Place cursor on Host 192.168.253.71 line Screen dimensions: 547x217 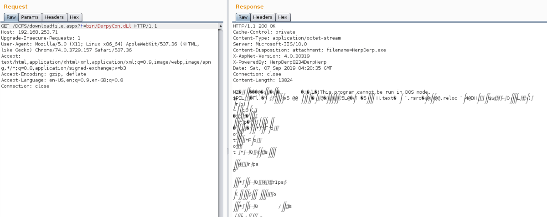pyautogui.click(x=30, y=32)
